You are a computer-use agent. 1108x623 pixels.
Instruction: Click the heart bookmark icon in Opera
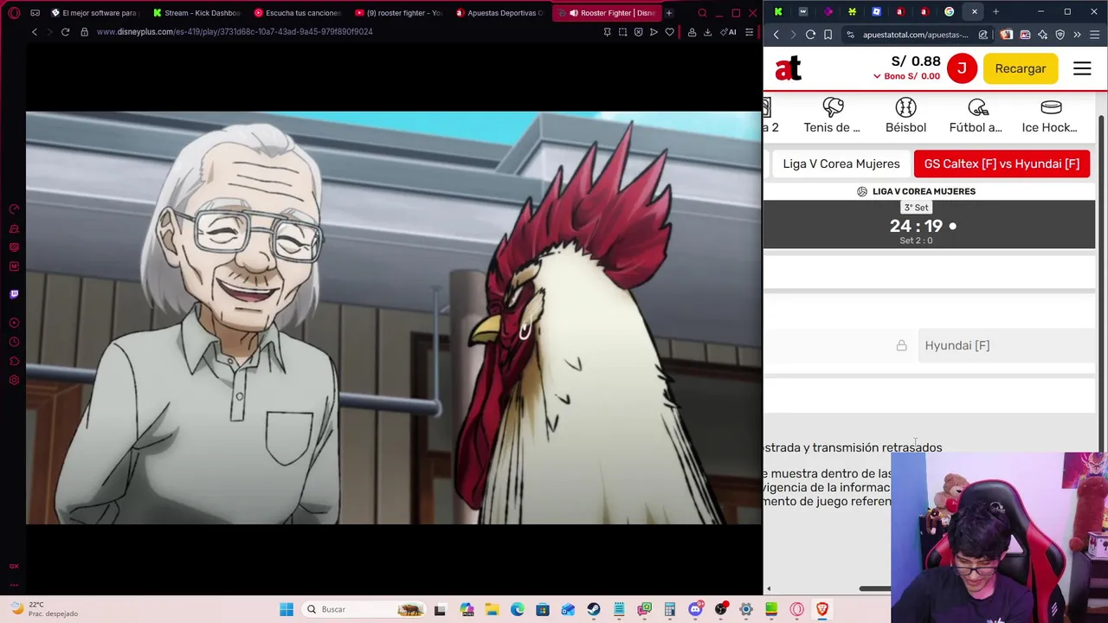click(x=669, y=32)
